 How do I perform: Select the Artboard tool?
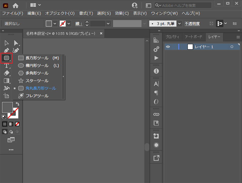click(6, 96)
